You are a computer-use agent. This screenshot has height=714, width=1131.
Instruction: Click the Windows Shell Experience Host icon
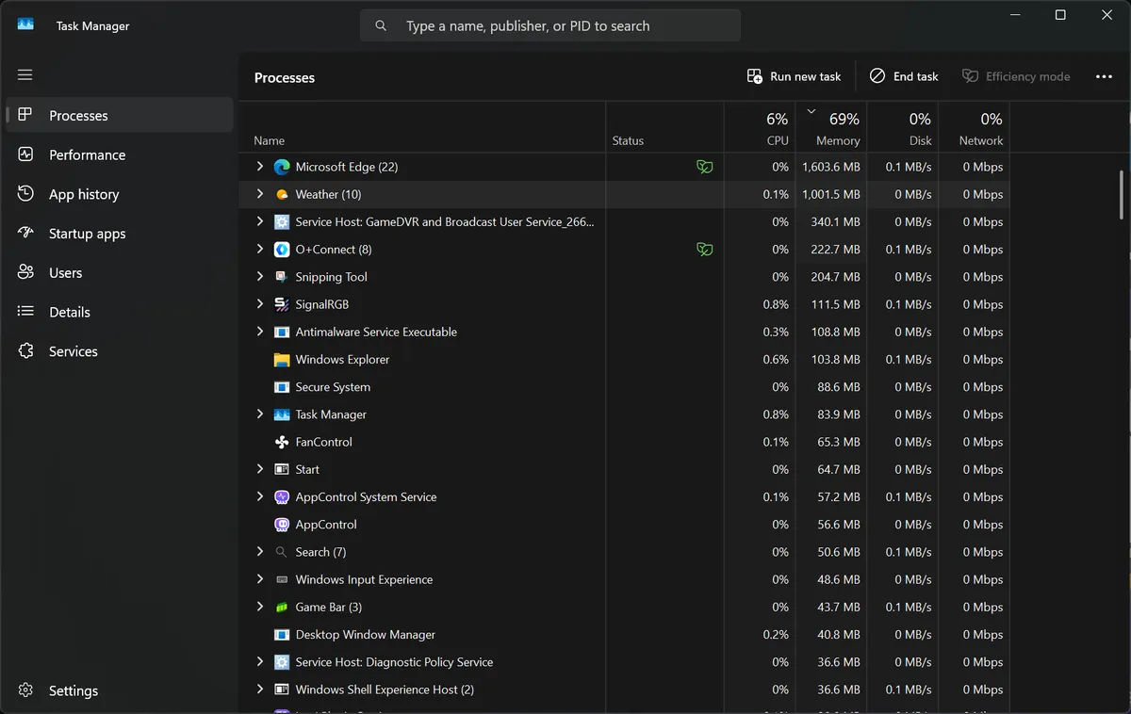point(281,690)
